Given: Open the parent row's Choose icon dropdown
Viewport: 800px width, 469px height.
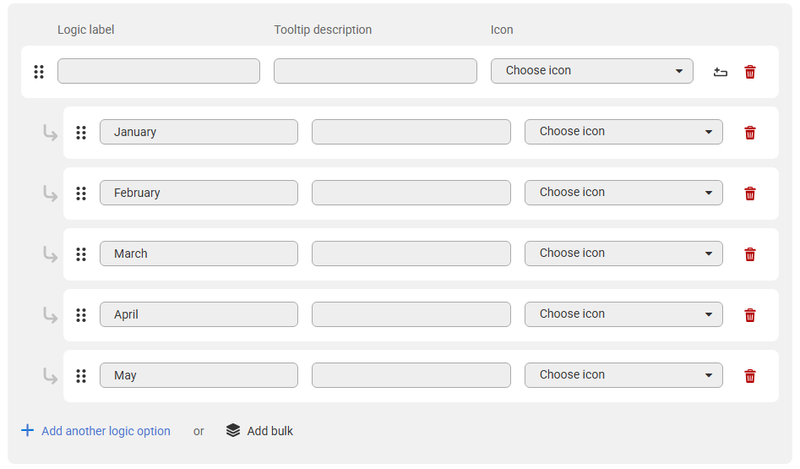Looking at the screenshot, I should tap(591, 71).
